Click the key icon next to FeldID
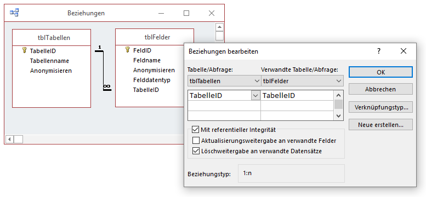This screenshot has width=426, height=197. 128,50
